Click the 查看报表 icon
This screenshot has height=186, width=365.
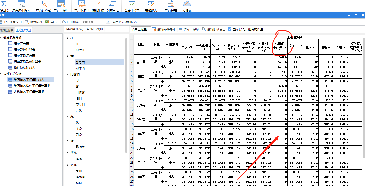coord(171,4)
